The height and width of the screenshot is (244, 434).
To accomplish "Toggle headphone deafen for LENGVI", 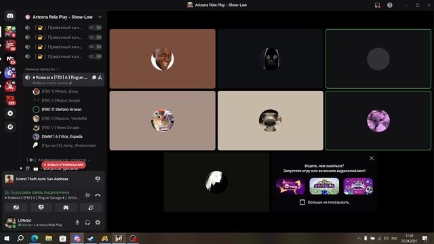I will [87, 222].
